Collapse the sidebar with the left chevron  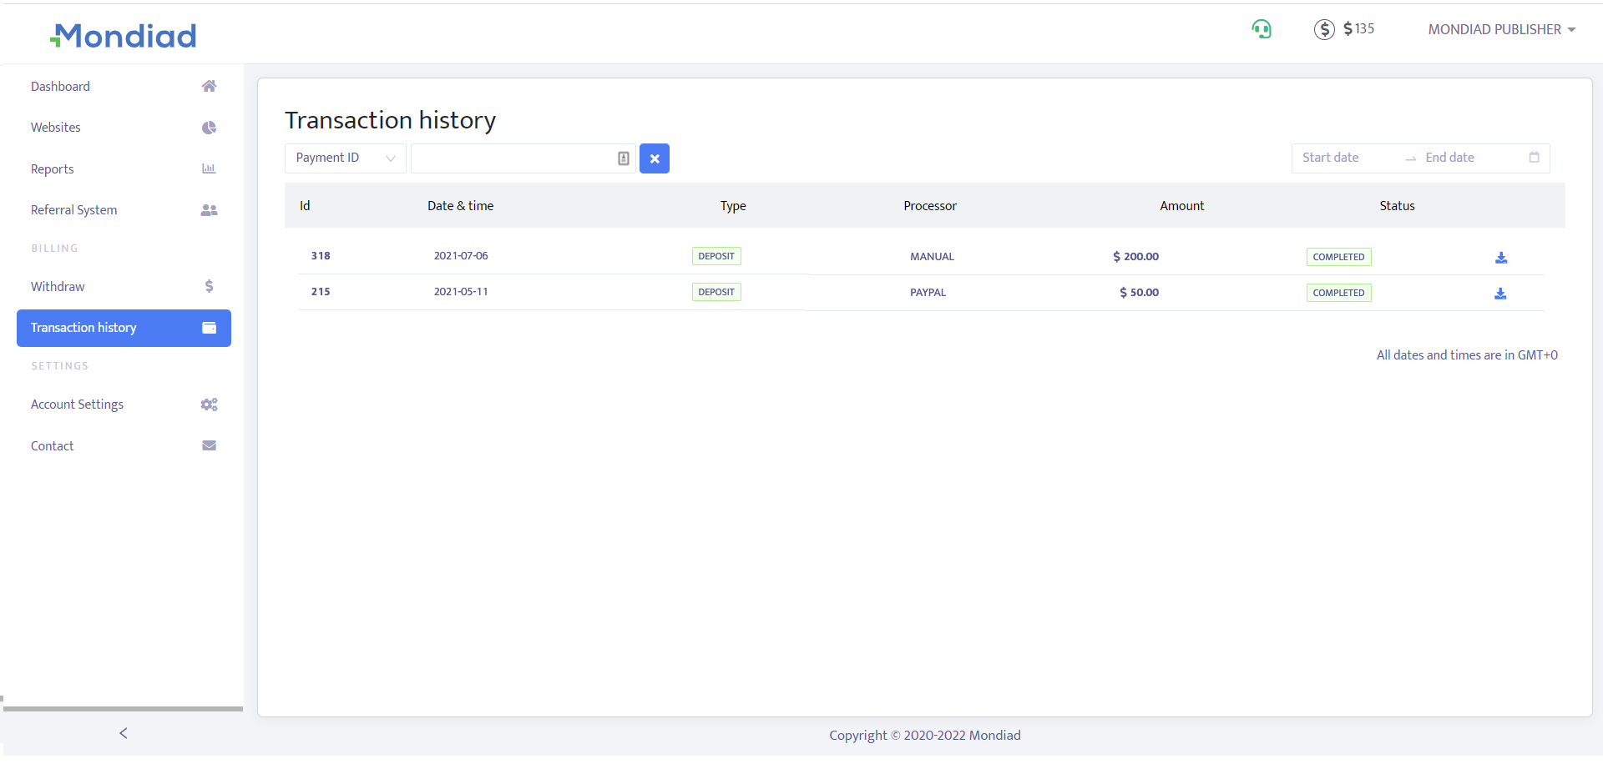[x=124, y=733]
